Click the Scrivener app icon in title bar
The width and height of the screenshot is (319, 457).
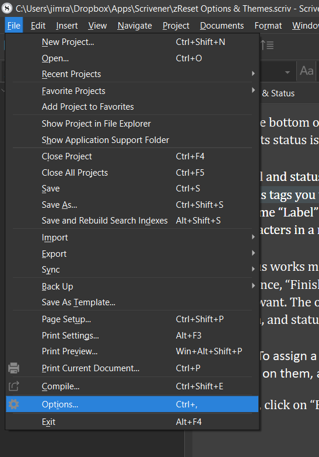tap(7, 8)
